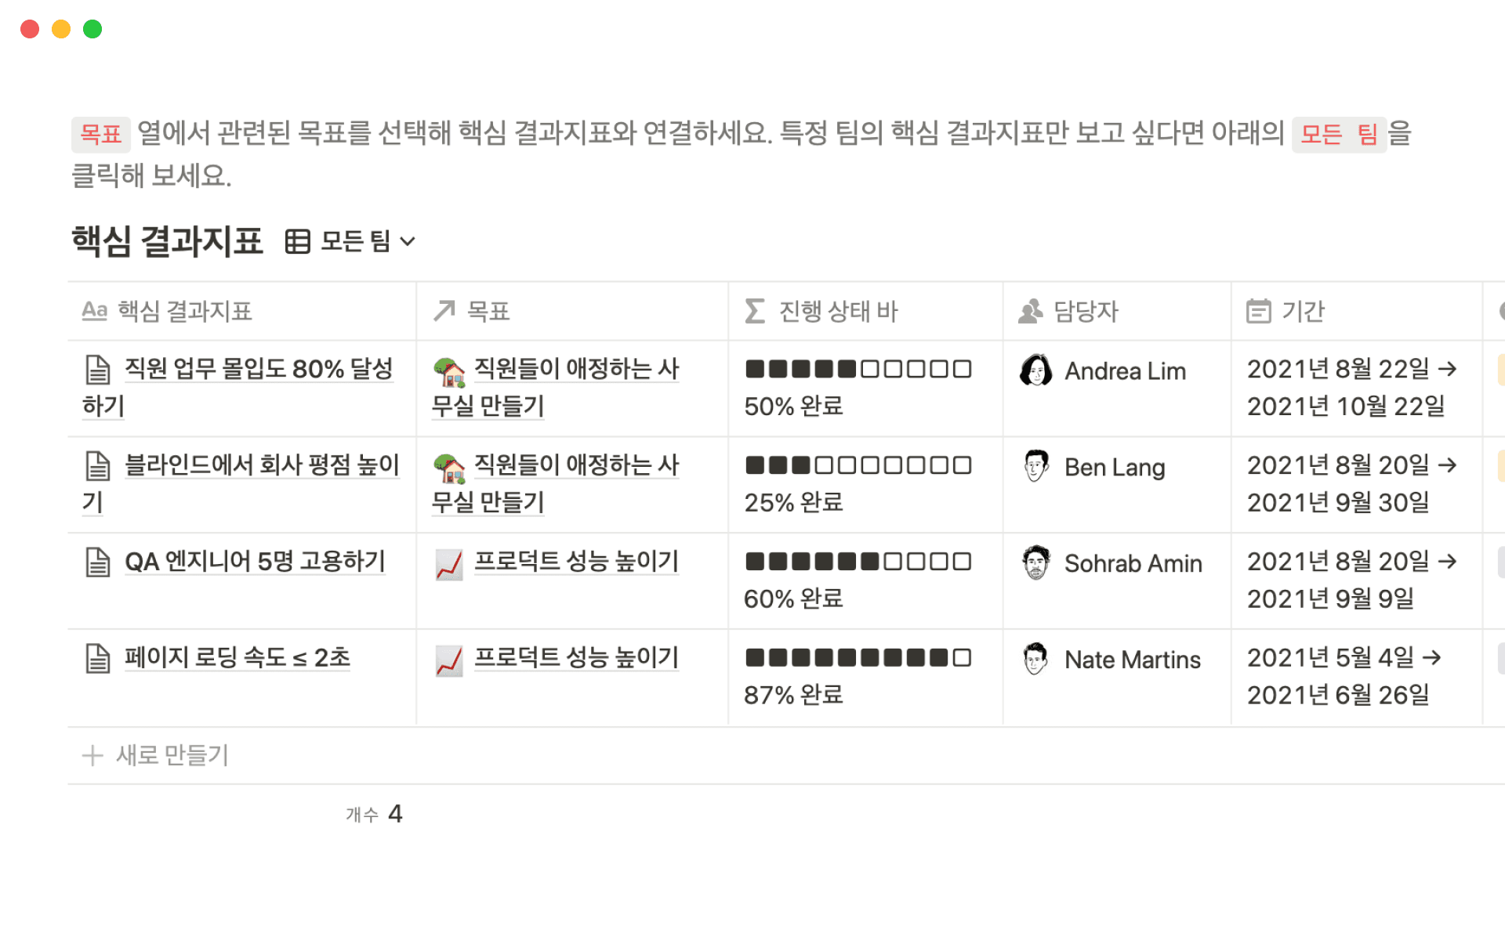
Task: Click the page icon for QA 엔지니어 5명 고용하기
Action: 98,562
